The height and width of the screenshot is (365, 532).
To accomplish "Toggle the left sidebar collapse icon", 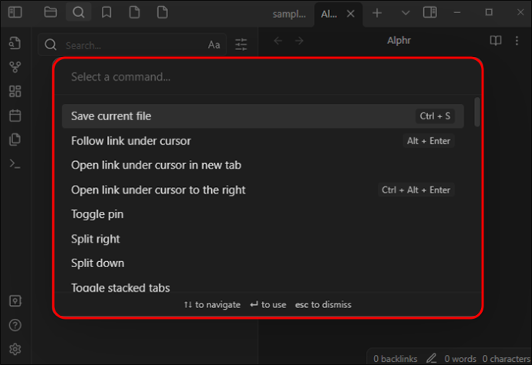I will [15, 12].
